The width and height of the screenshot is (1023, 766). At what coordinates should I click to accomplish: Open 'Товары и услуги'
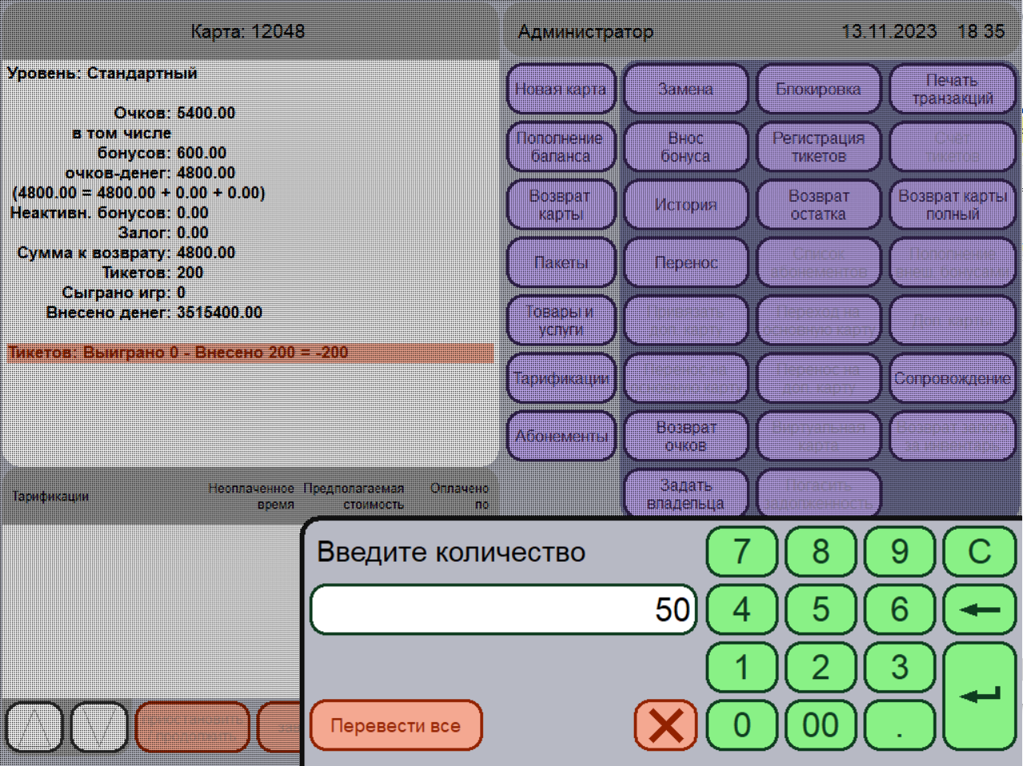[561, 320]
